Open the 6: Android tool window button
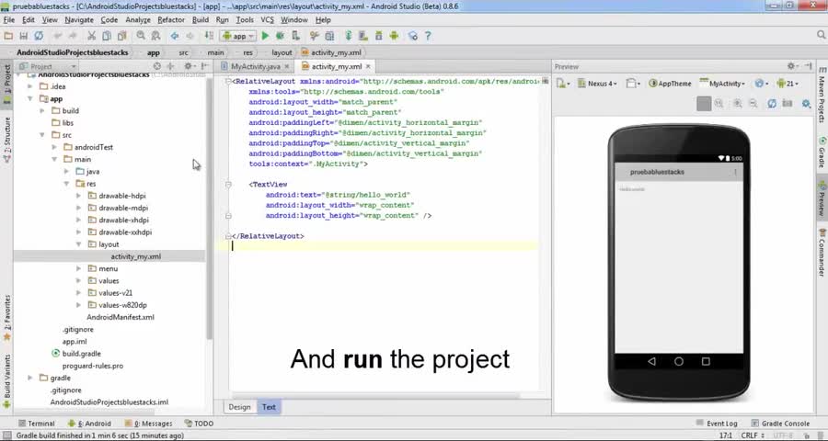 click(89, 423)
